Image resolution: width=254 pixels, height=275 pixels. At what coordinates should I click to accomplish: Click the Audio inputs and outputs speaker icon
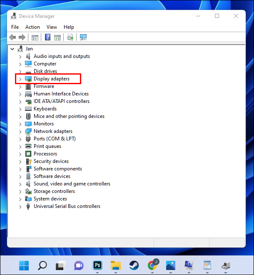pos(28,56)
